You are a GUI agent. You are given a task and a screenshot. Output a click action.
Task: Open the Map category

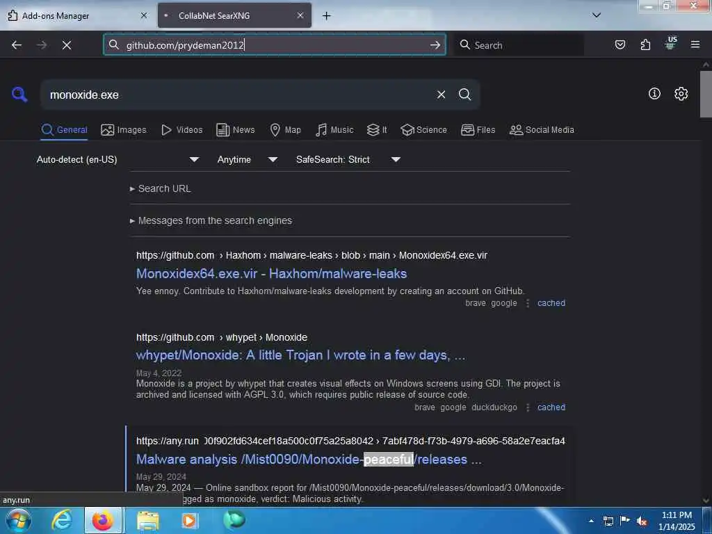(x=285, y=130)
